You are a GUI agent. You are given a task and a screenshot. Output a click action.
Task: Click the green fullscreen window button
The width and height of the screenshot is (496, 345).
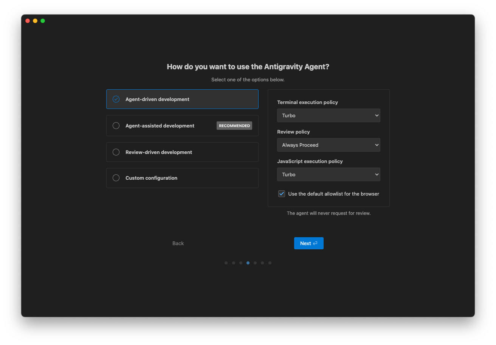click(43, 21)
